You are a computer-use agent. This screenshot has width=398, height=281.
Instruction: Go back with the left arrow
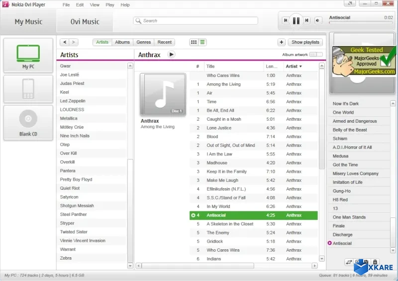[x=65, y=42]
